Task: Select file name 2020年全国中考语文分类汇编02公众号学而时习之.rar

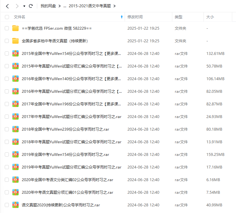Action: [x=68, y=180]
